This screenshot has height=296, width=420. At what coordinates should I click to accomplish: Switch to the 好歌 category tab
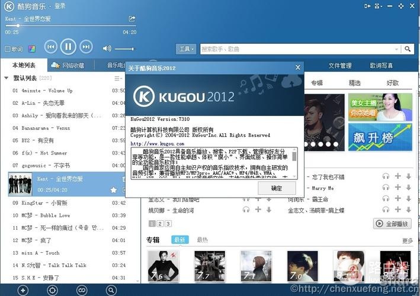[392, 83]
